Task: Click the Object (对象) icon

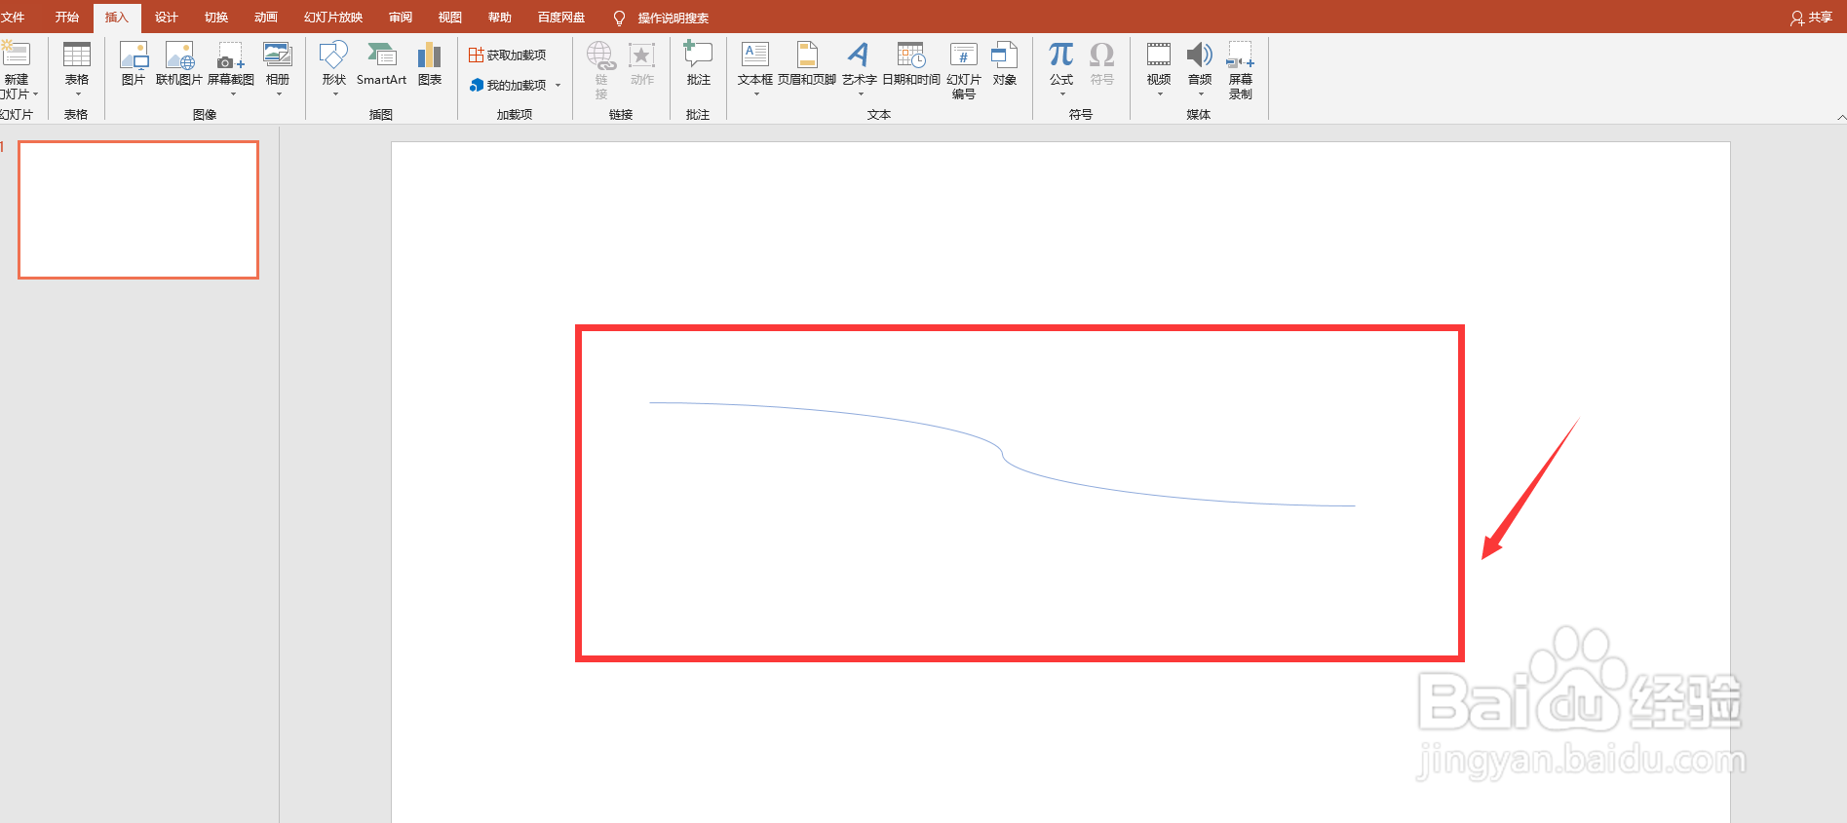Action: [1005, 55]
